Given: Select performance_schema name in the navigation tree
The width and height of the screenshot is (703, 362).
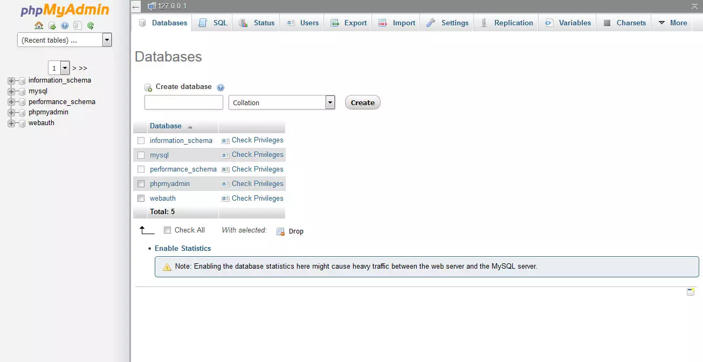Looking at the screenshot, I should click(62, 102).
